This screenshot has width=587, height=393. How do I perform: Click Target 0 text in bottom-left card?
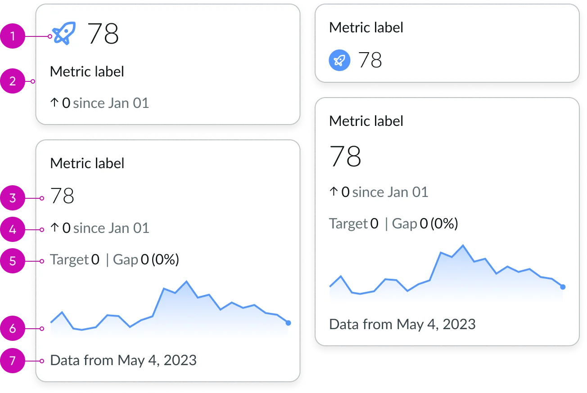point(75,259)
